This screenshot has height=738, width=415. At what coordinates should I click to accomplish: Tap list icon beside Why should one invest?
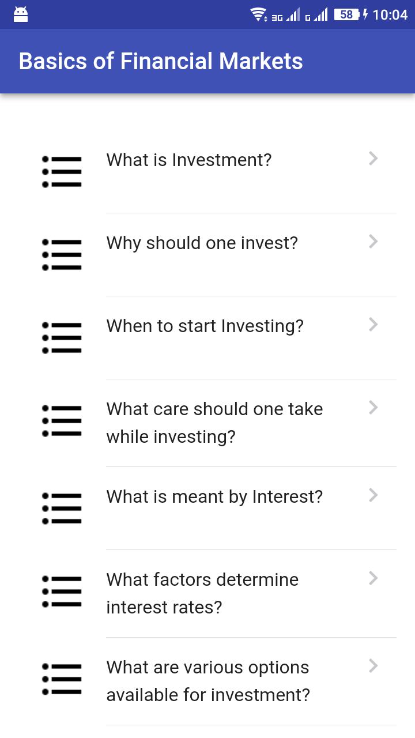62,254
